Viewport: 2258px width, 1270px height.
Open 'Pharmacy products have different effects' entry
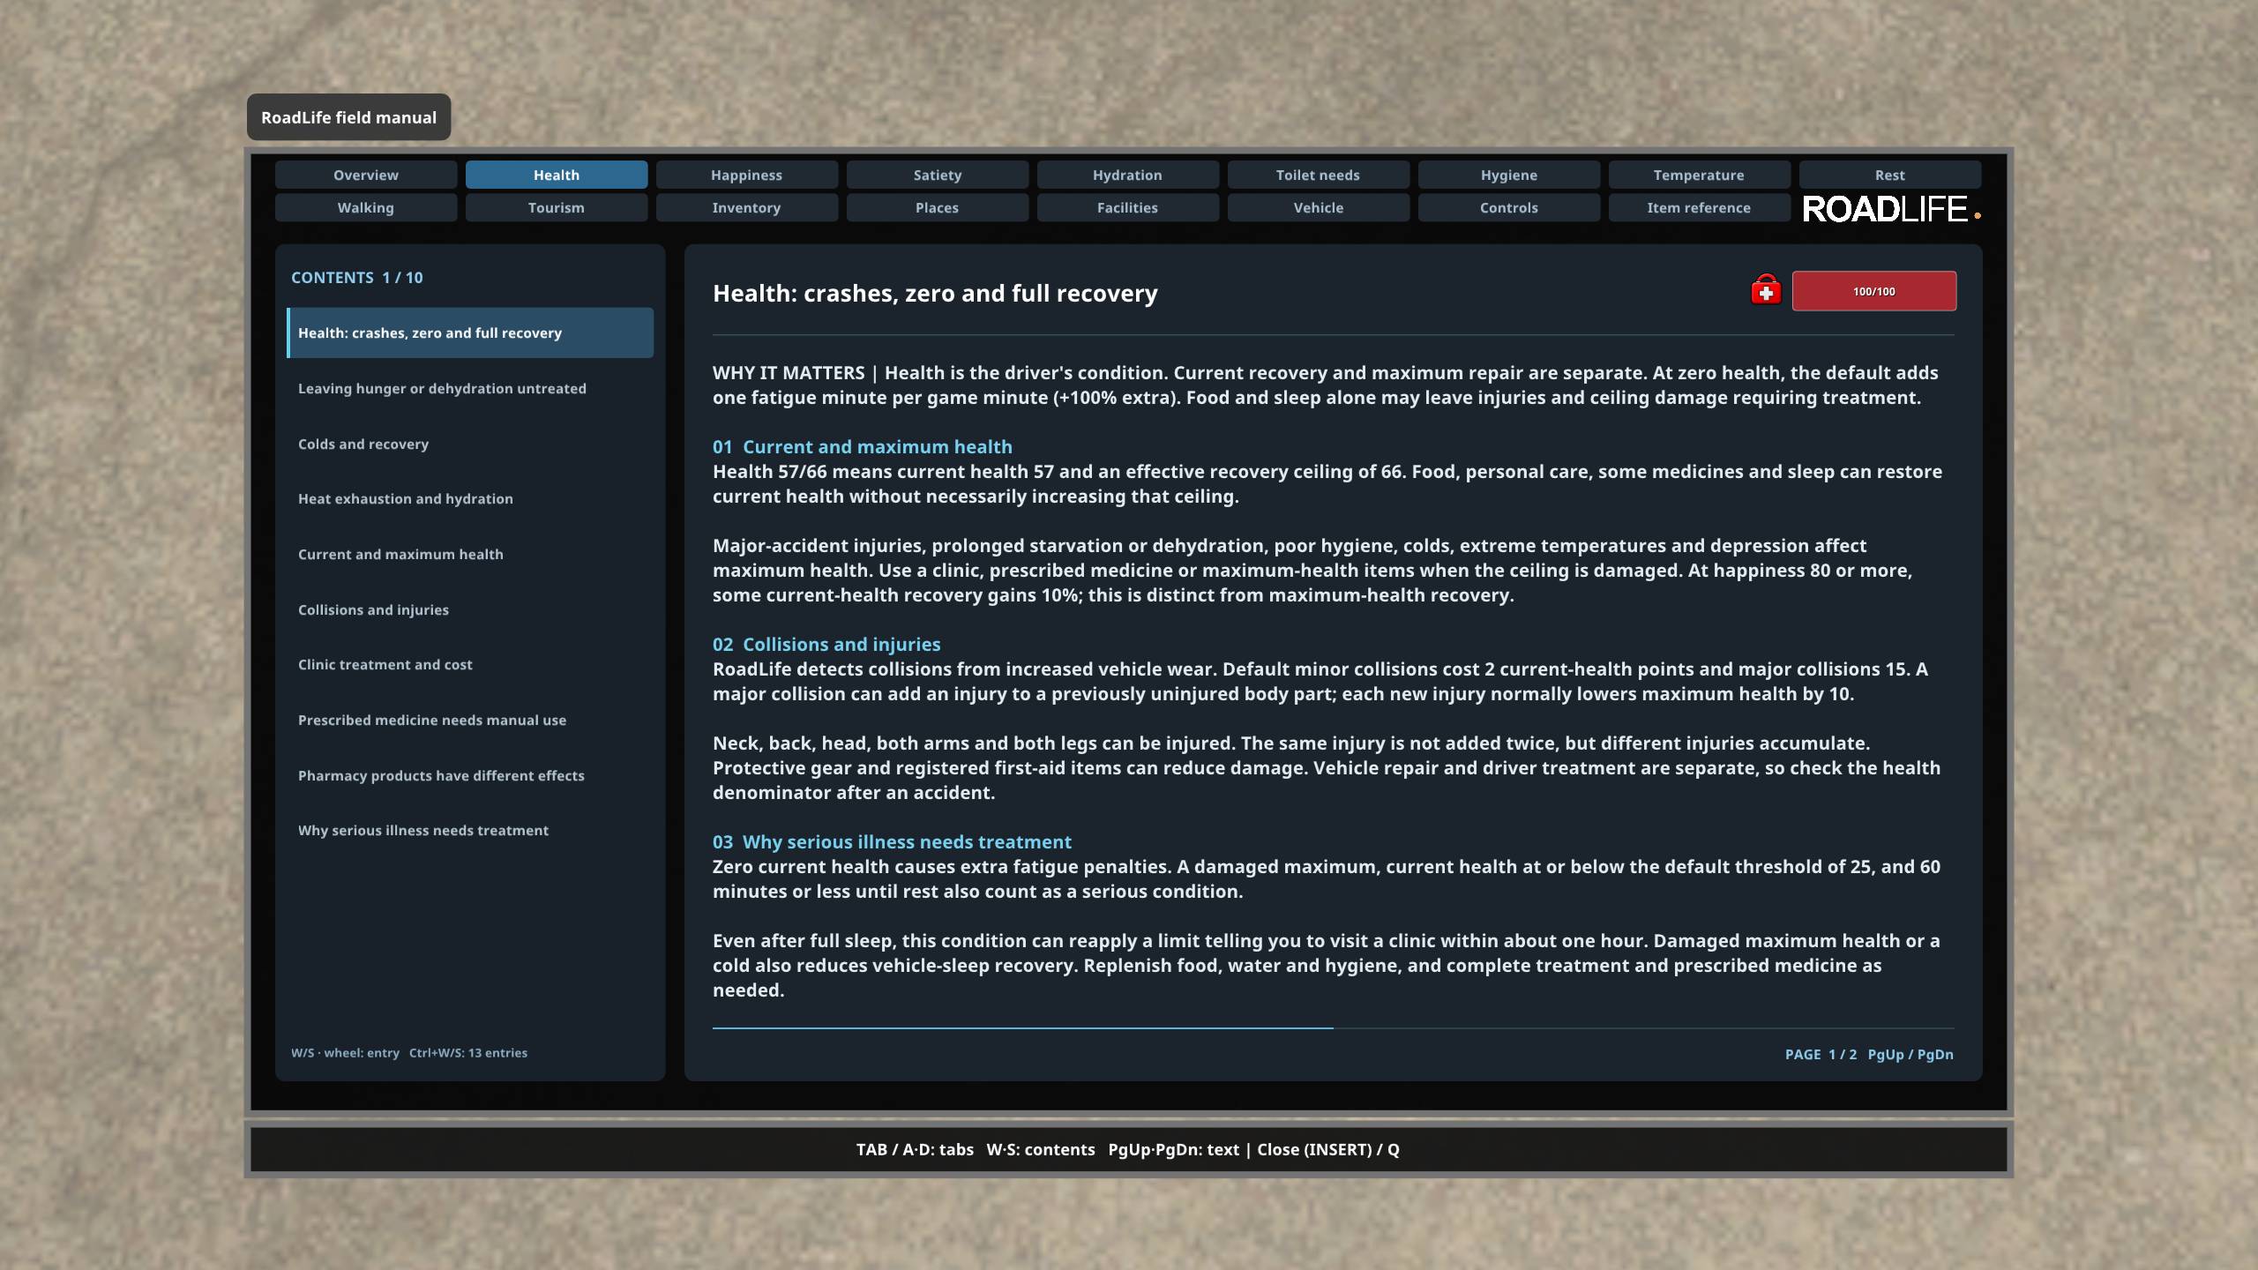pos(470,775)
